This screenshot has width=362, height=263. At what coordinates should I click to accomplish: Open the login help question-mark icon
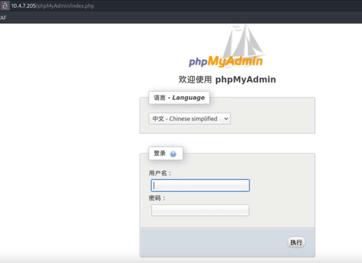coord(173,154)
